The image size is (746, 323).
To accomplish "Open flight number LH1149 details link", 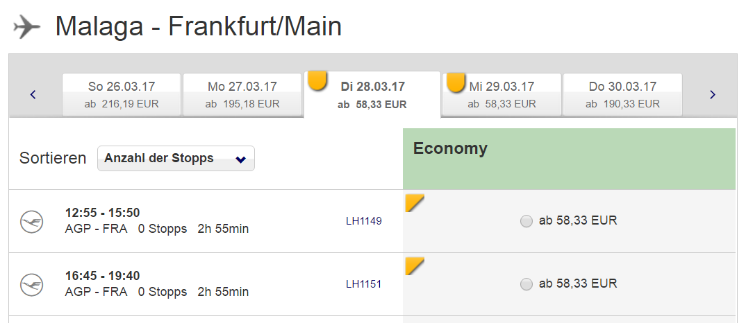I will 363,221.
